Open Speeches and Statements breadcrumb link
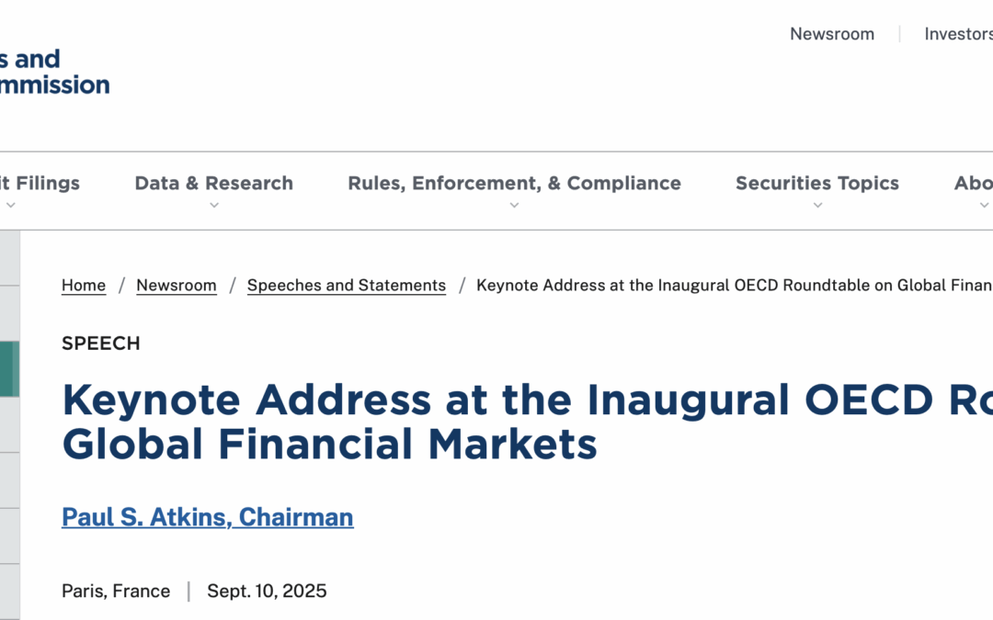The width and height of the screenshot is (993, 620). point(347,286)
